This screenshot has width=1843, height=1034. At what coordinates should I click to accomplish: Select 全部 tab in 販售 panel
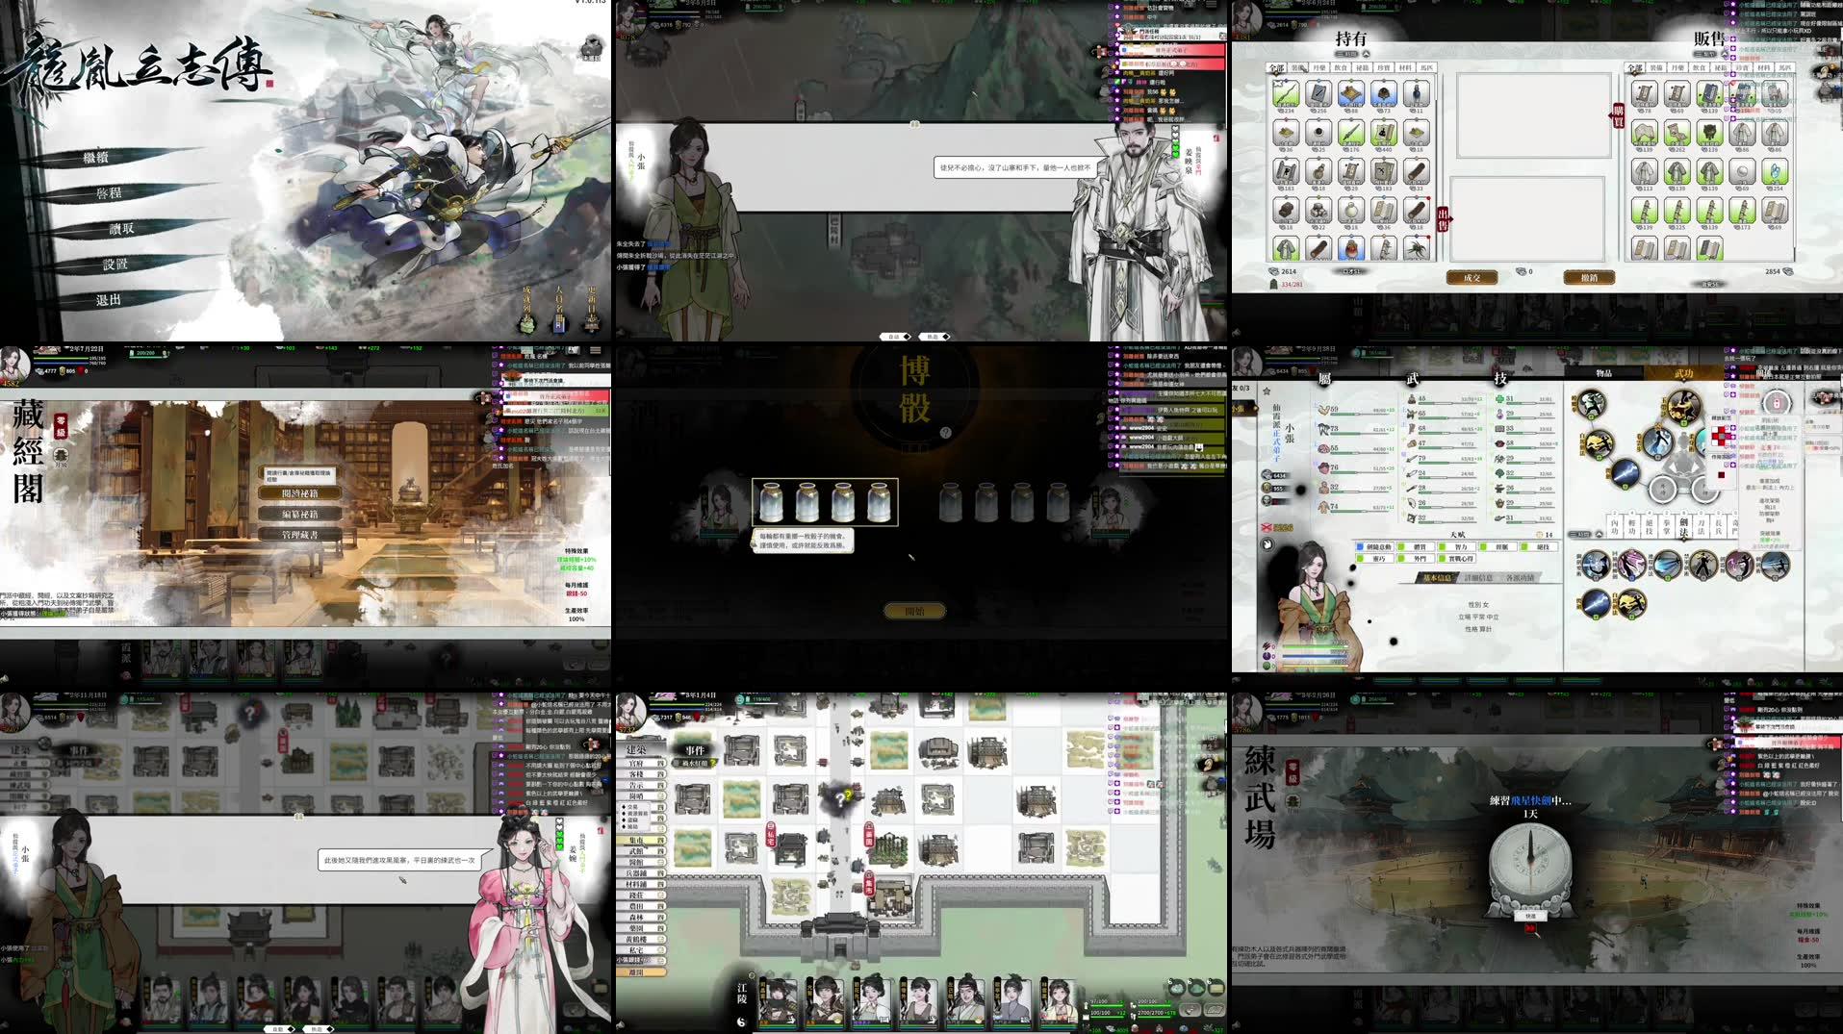[1634, 68]
